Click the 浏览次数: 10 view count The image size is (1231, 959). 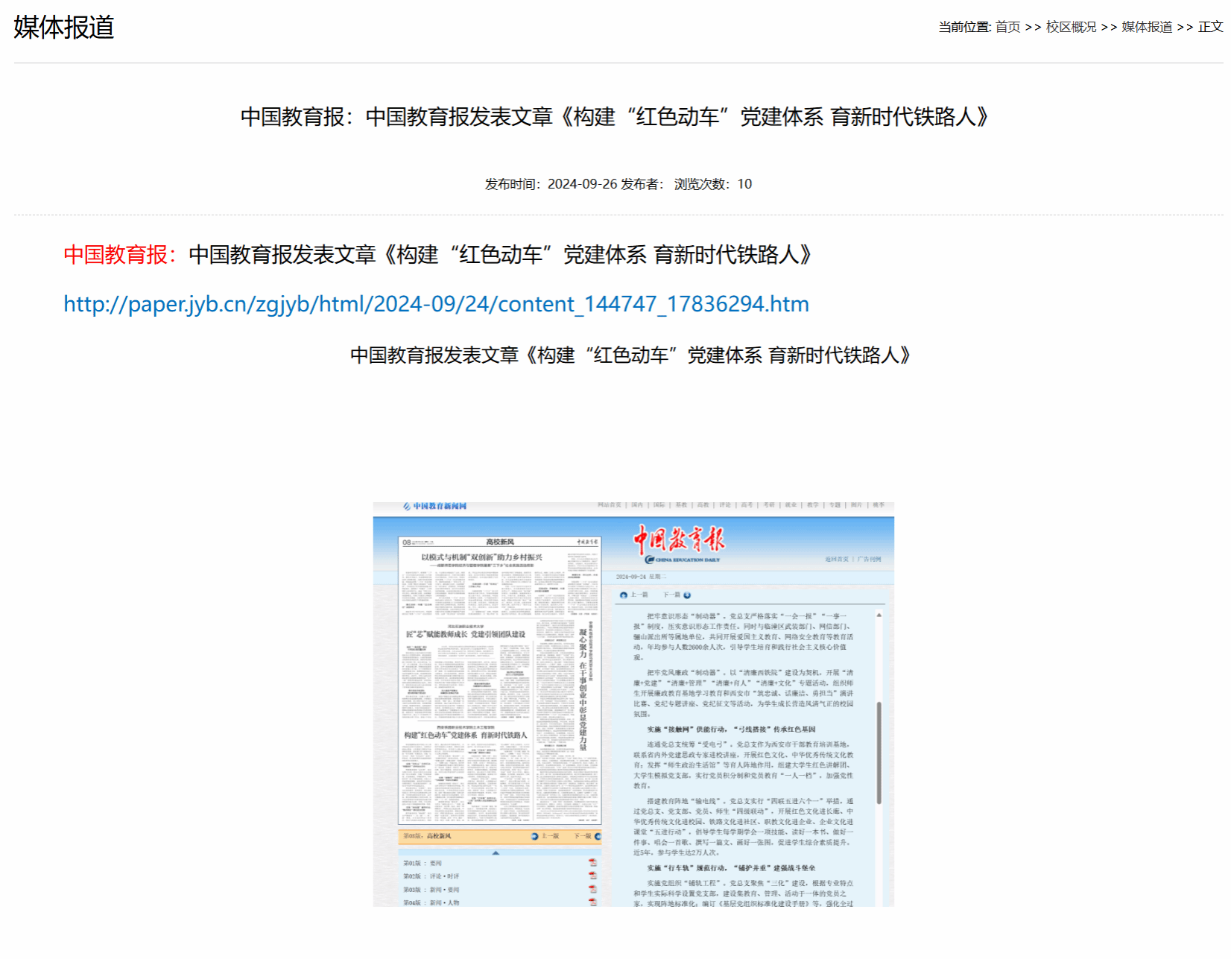point(713,184)
